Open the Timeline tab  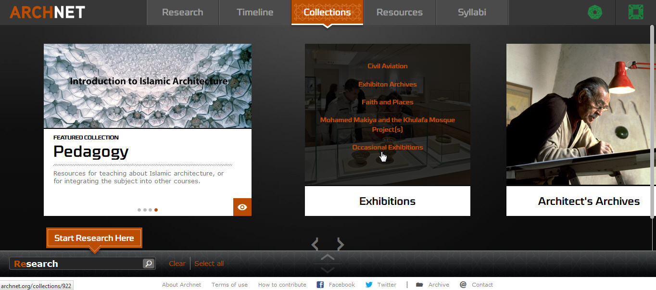[x=255, y=13]
